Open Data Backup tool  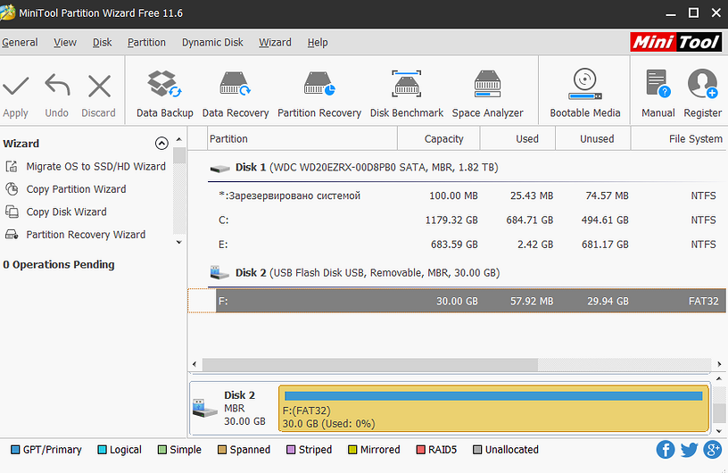click(x=165, y=86)
